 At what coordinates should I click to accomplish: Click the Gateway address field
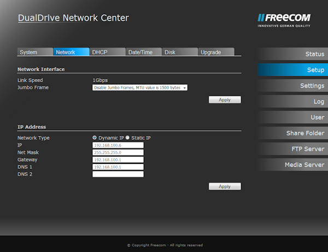tap(118, 159)
